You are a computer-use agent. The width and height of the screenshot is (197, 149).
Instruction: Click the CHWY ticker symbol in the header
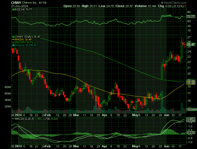pyautogui.click(x=16, y=3)
